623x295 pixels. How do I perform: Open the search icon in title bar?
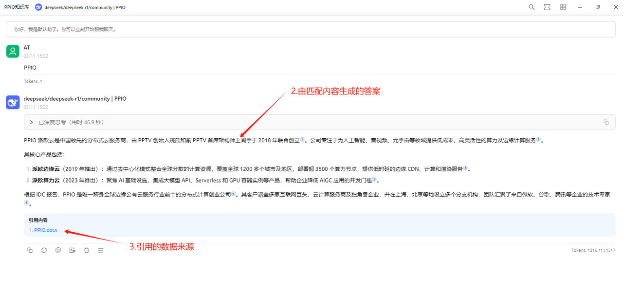(x=531, y=7)
